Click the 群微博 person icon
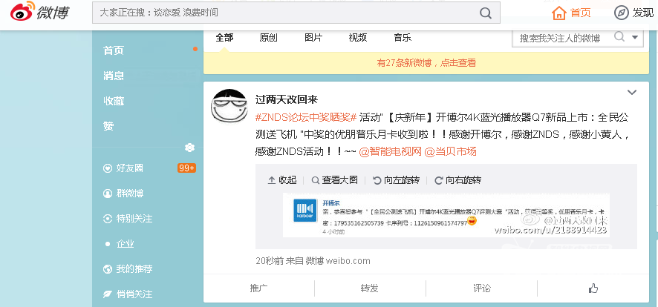This screenshot has width=658, height=307. click(108, 194)
